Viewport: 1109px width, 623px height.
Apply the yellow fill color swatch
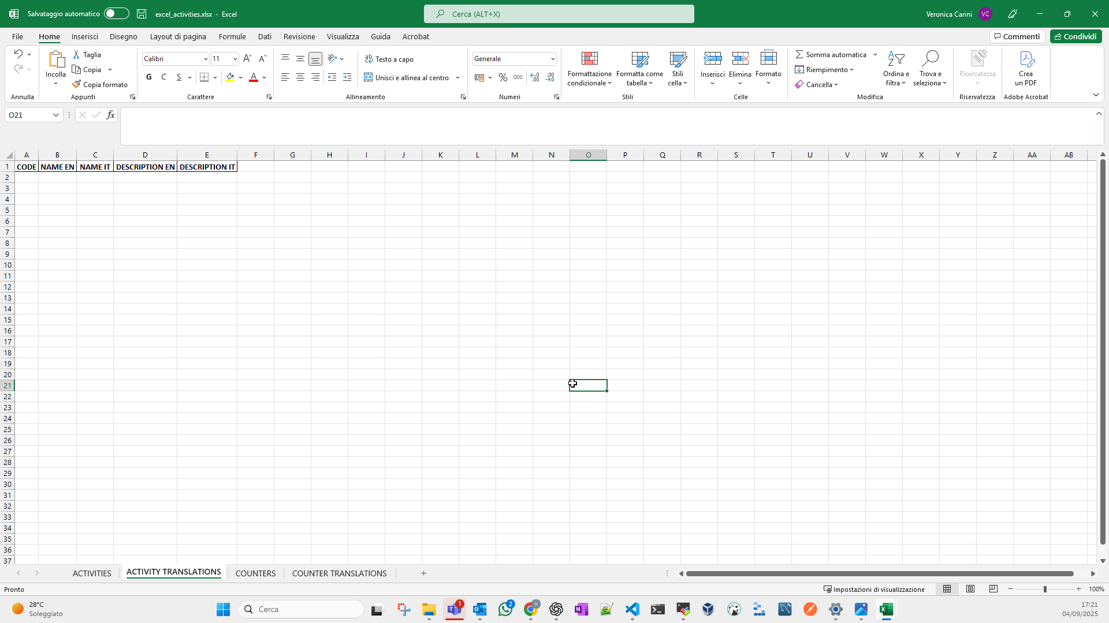(x=230, y=77)
